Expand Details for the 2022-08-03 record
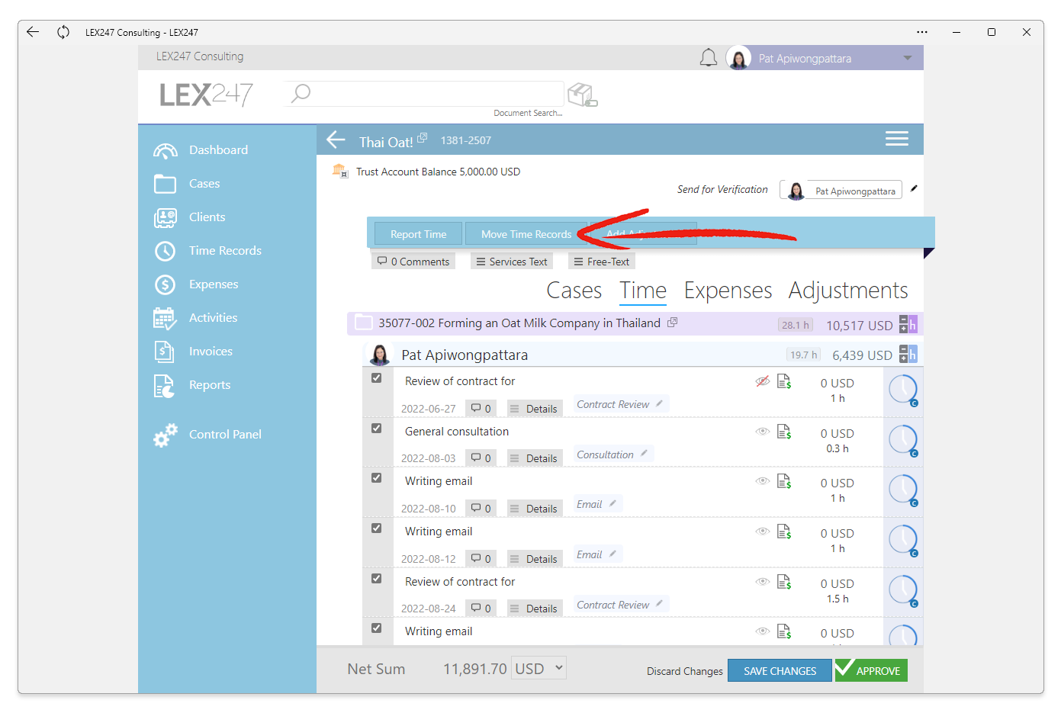 tap(534, 458)
